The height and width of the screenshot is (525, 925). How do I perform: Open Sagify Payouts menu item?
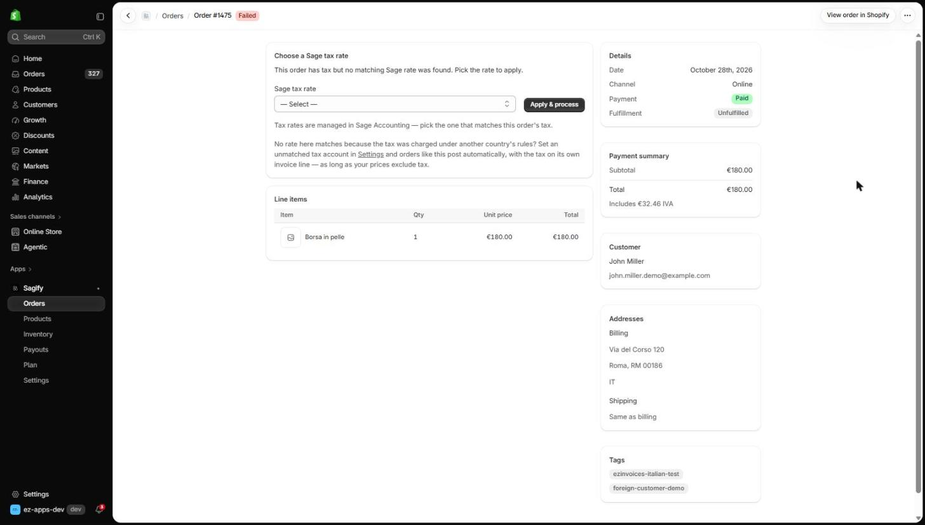point(36,350)
